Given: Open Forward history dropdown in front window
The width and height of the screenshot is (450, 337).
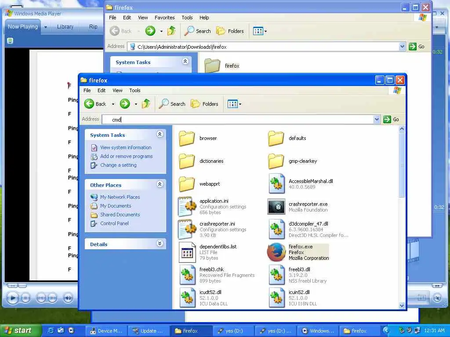Looking at the screenshot, I should 136,104.
